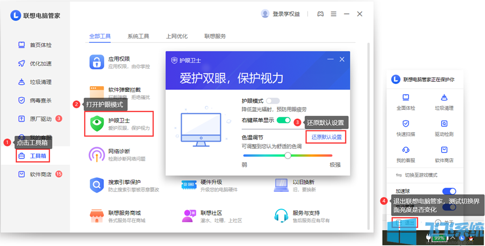
Task: Open 搜索引擎保护 search protection tool
Action: [97, 186]
